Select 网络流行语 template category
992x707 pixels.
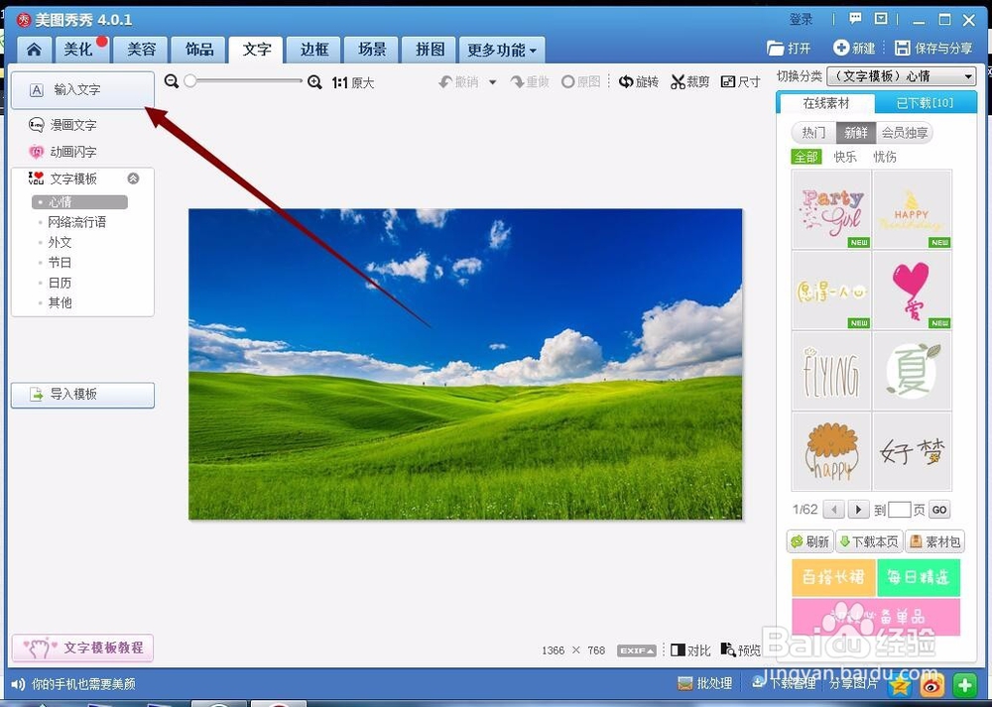(76, 222)
